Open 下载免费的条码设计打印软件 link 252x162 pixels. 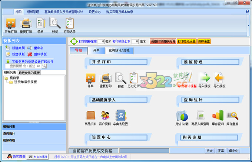33,62
